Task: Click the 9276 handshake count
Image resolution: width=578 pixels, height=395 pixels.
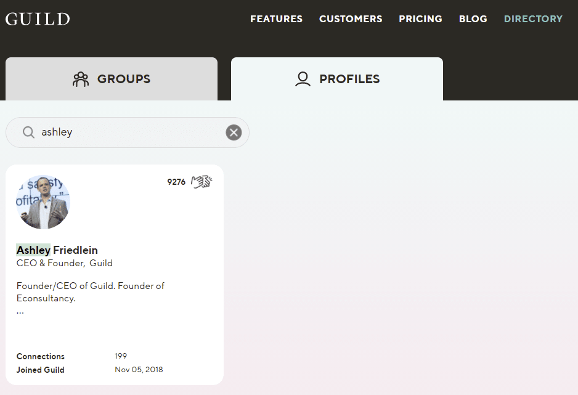Action: tap(176, 182)
